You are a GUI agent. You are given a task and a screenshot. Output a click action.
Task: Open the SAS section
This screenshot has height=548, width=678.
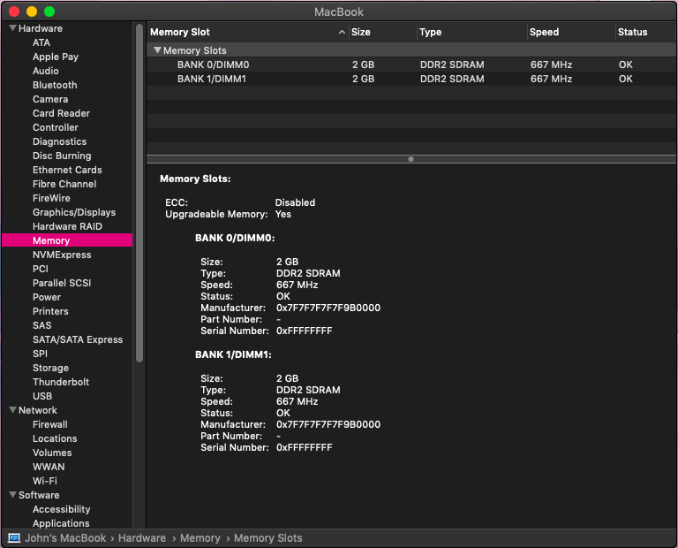click(x=42, y=325)
